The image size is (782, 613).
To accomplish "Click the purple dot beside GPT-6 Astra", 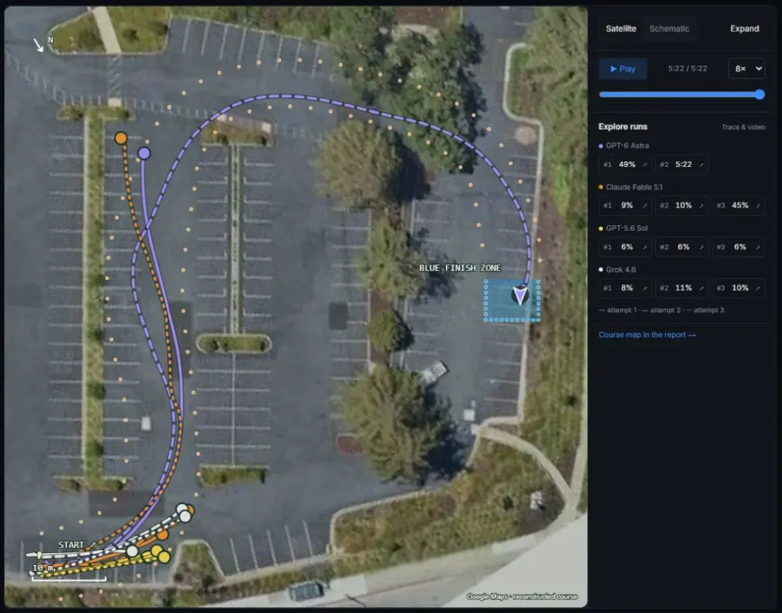I will 601,146.
